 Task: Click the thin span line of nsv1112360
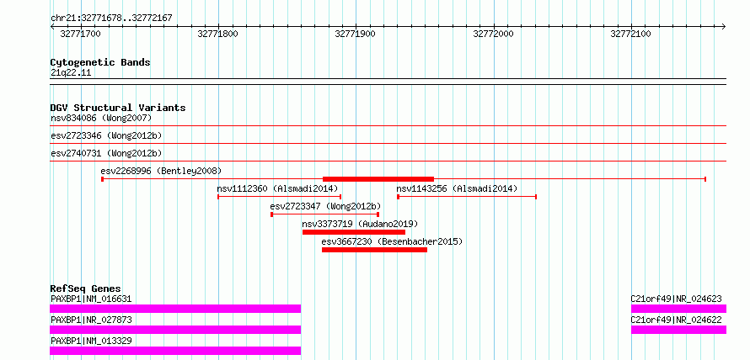(279, 196)
